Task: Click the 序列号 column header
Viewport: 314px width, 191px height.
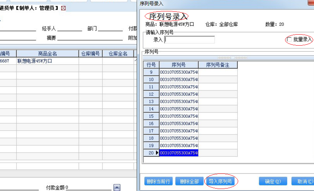Action: [179, 65]
